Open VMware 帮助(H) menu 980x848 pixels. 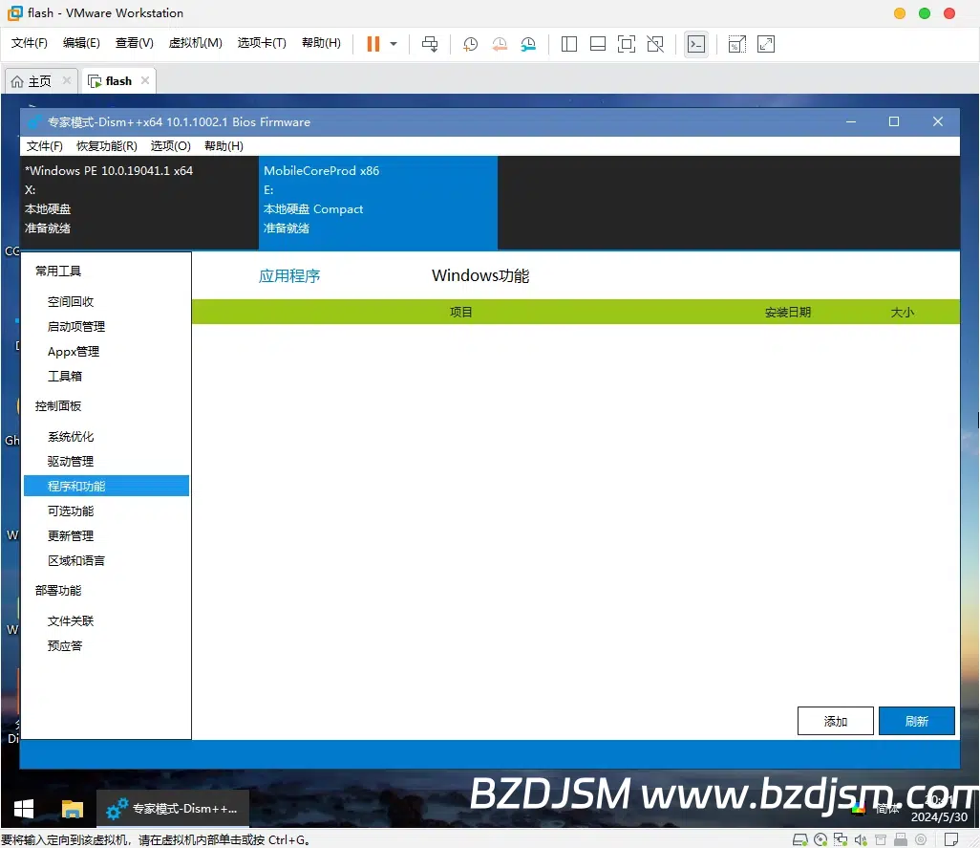pos(321,43)
